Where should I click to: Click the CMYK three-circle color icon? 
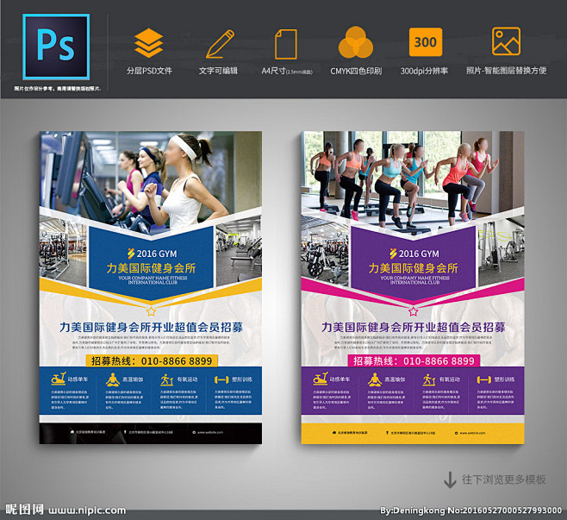click(355, 42)
